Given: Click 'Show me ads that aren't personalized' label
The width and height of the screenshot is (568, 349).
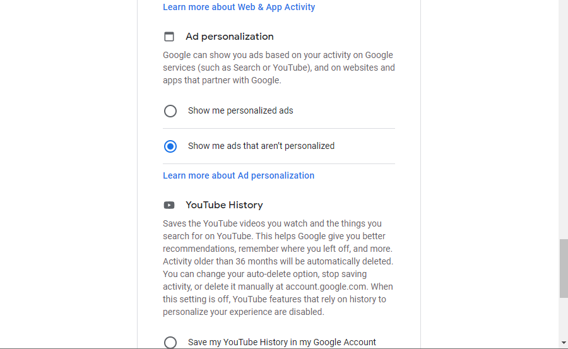Looking at the screenshot, I should [261, 146].
